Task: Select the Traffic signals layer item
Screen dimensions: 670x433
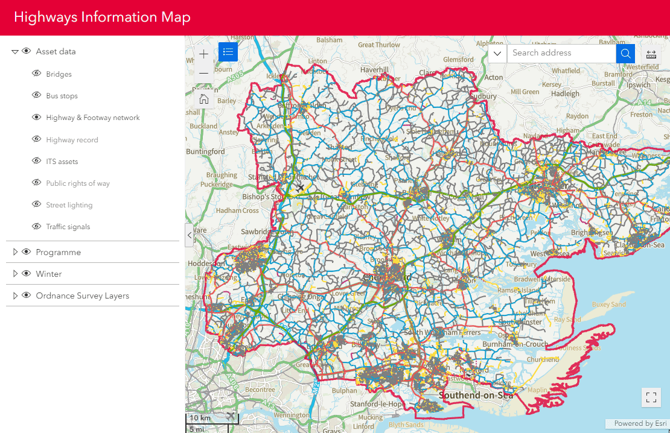Action: coord(68,227)
